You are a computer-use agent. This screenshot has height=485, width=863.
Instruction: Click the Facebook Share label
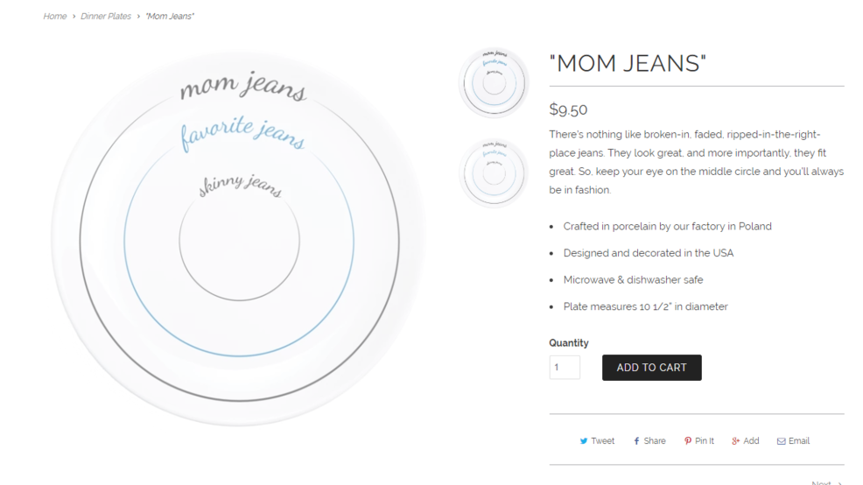pos(655,441)
